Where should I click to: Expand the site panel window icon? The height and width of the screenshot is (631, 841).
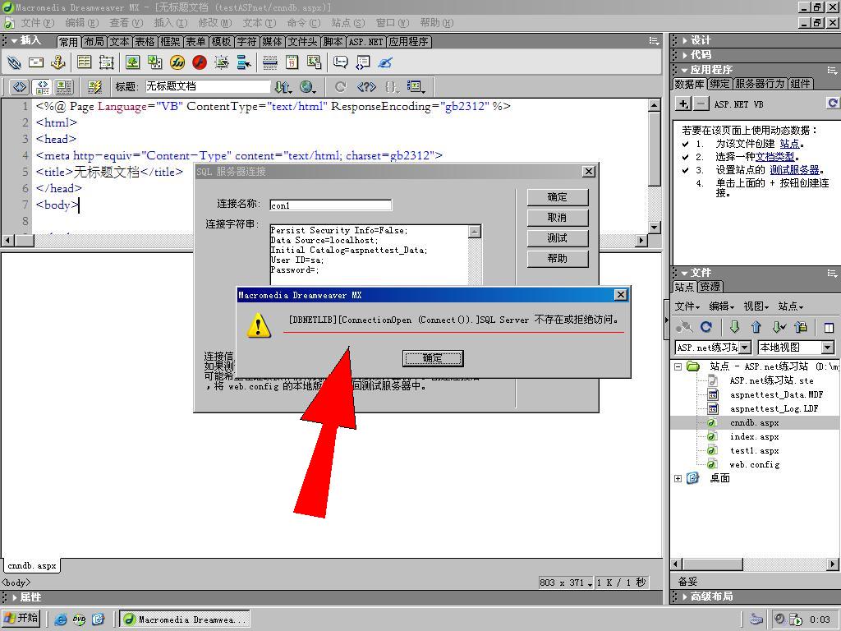click(830, 327)
